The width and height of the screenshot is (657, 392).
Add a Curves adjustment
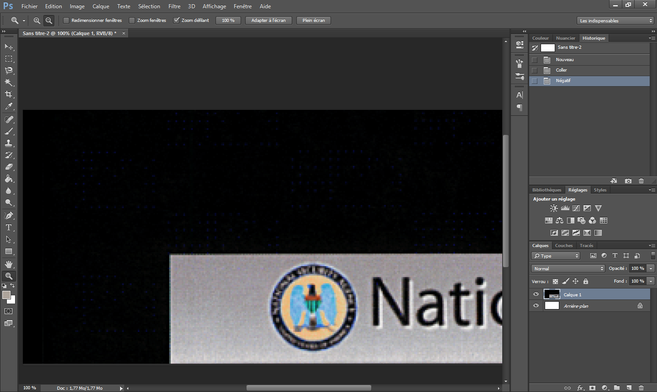click(576, 208)
